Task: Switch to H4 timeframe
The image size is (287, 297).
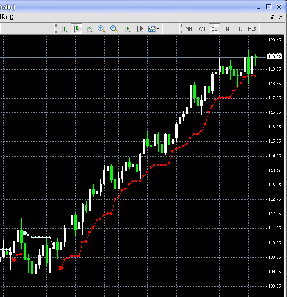Action: pyautogui.click(x=226, y=29)
